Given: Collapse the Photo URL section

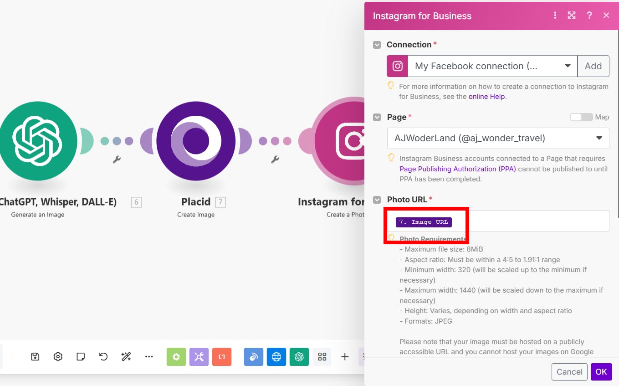Looking at the screenshot, I should coord(377,200).
